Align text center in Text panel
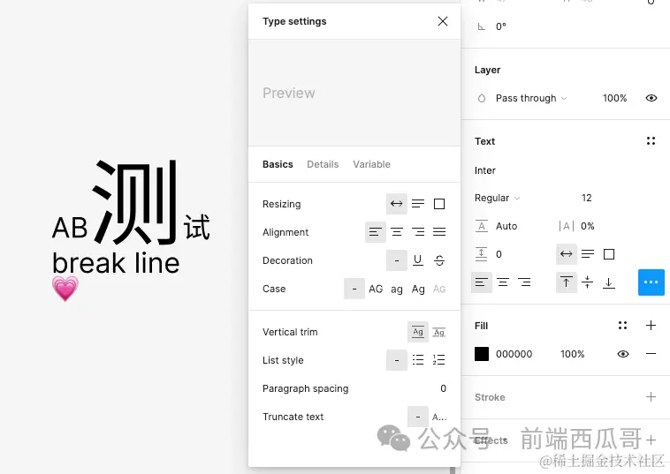The height and width of the screenshot is (474, 670). (503, 282)
